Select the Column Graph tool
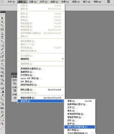The height and width of the screenshot is (134, 114). [2, 107]
